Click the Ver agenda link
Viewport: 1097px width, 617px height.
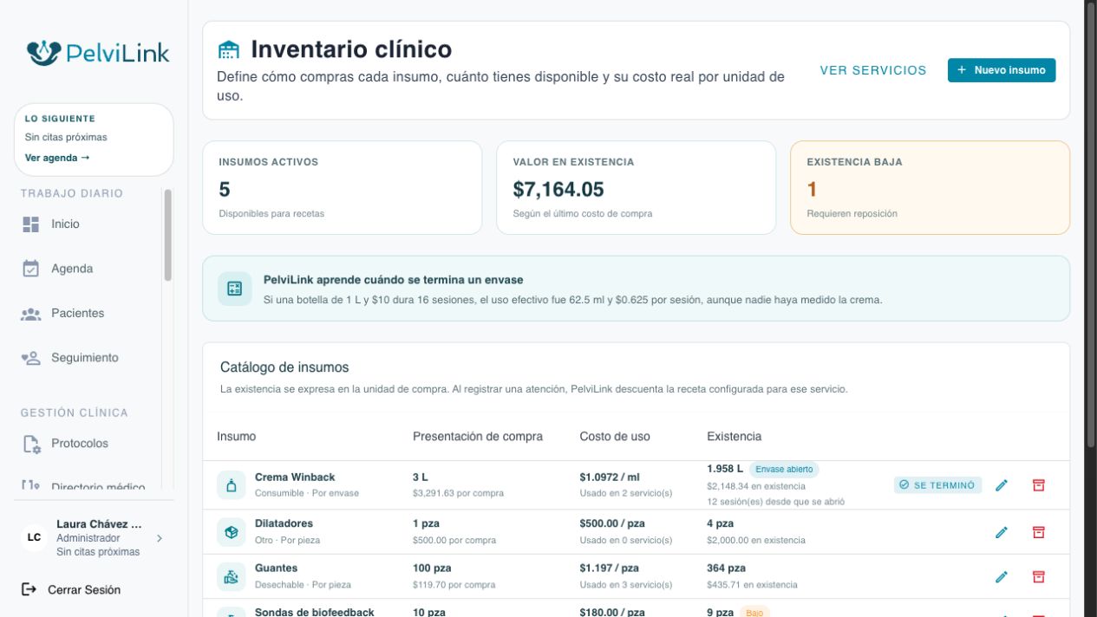[x=57, y=158]
